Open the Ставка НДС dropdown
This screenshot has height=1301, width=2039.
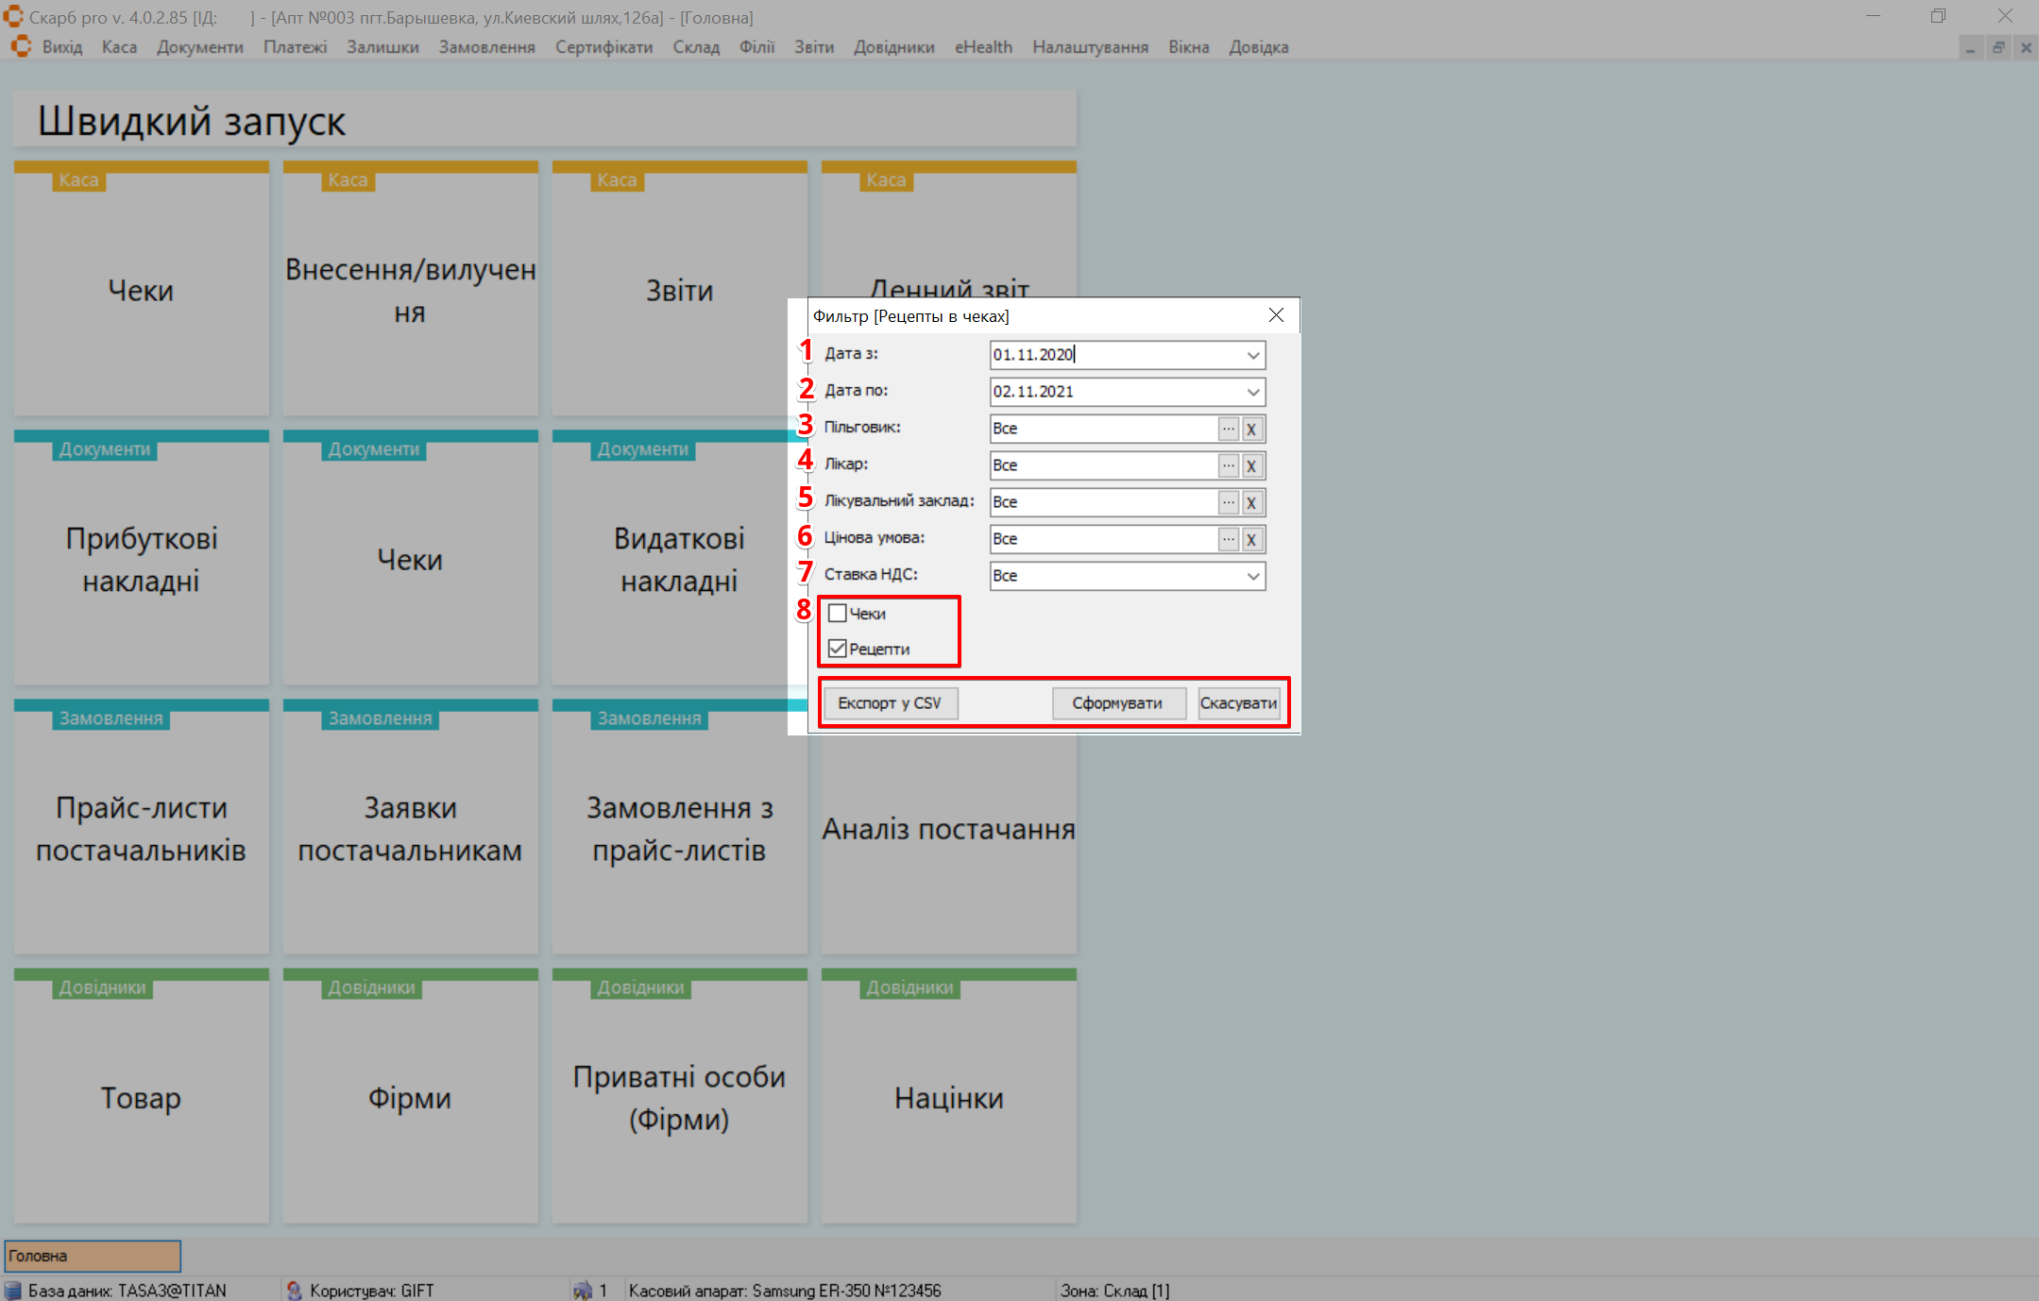click(1252, 576)
